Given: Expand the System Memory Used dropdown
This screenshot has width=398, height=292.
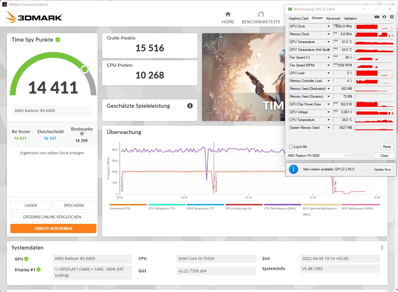Looking at the screenshot, I should pyautogui.click(x=328, y=128).
